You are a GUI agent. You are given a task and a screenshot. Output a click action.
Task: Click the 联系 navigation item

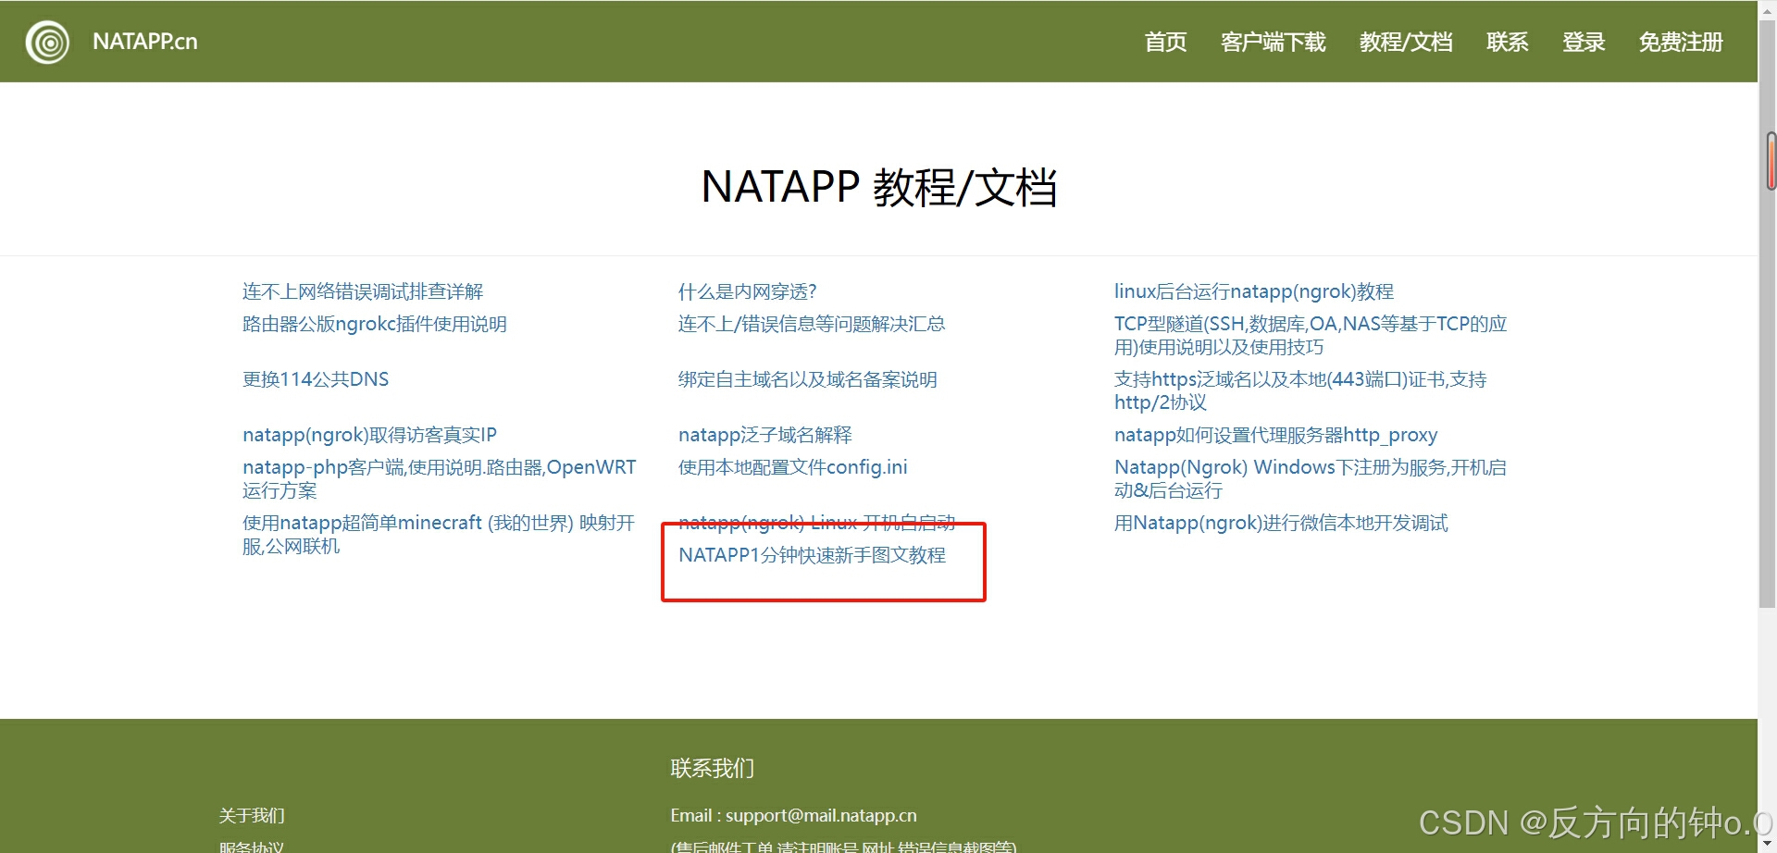tap(1507, 43)
